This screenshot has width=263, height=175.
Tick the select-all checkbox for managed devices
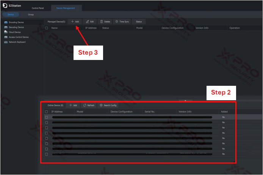tap(47, 28)
